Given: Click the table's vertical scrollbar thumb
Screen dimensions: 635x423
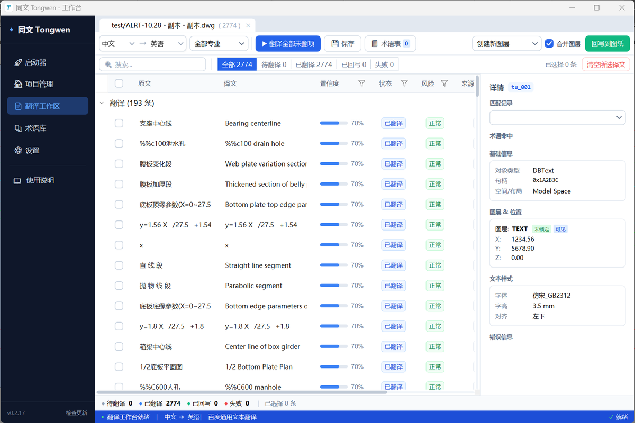Looking at the screenshot, I should 477,87.
